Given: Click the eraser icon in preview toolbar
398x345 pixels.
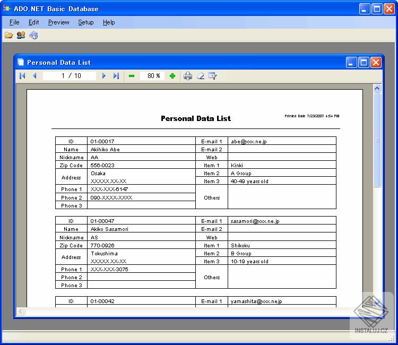Looking at the screenshot, I should click(x=201, y=76).
